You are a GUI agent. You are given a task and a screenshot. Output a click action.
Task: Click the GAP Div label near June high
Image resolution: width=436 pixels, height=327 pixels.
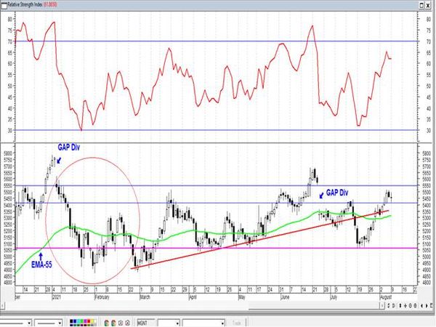[337, 193]
